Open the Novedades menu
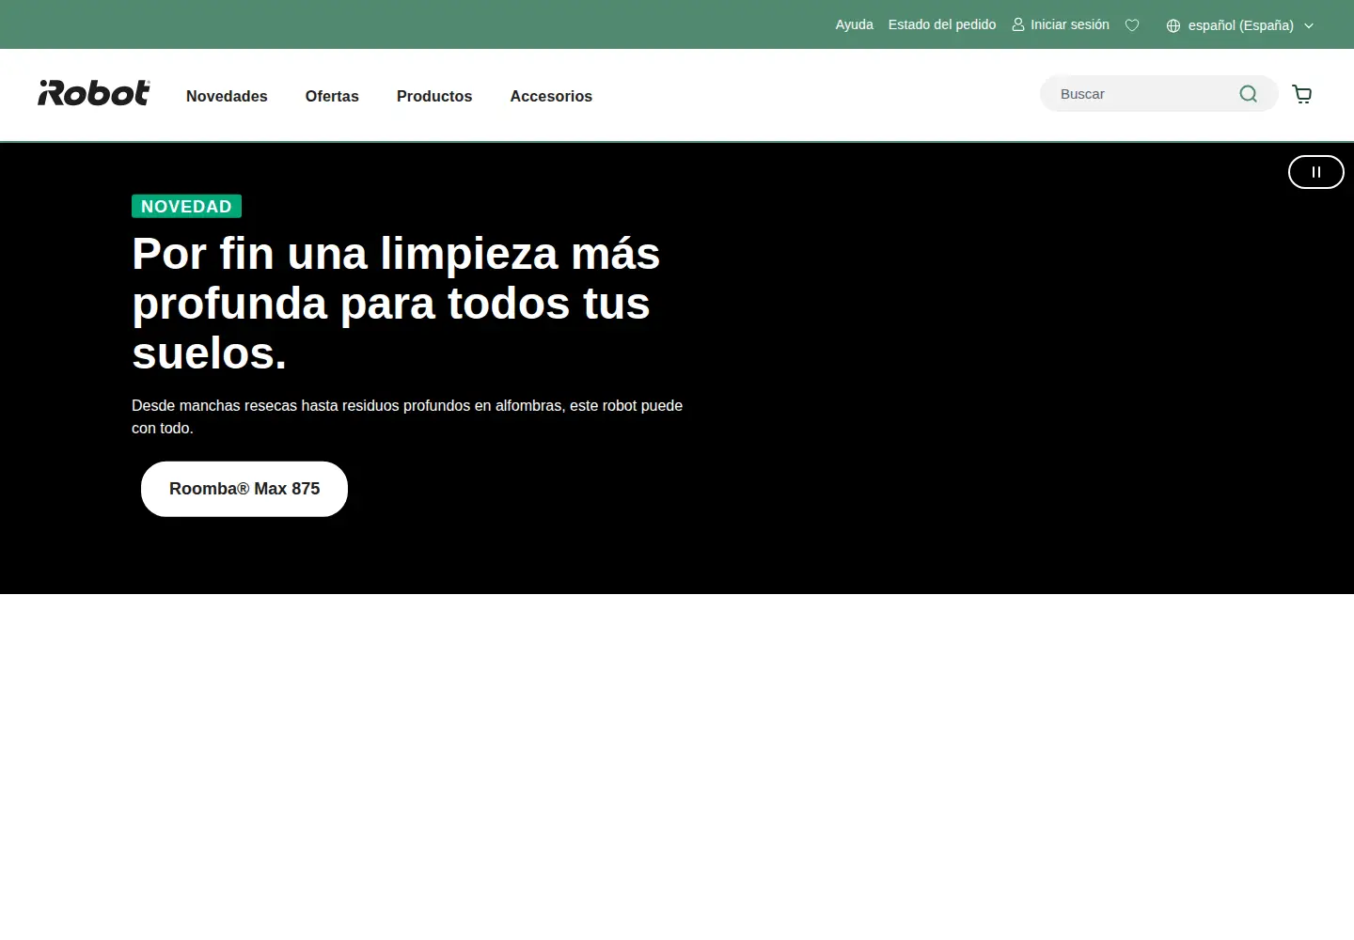This screenshot has height=940, width=1354. [227, 96]
